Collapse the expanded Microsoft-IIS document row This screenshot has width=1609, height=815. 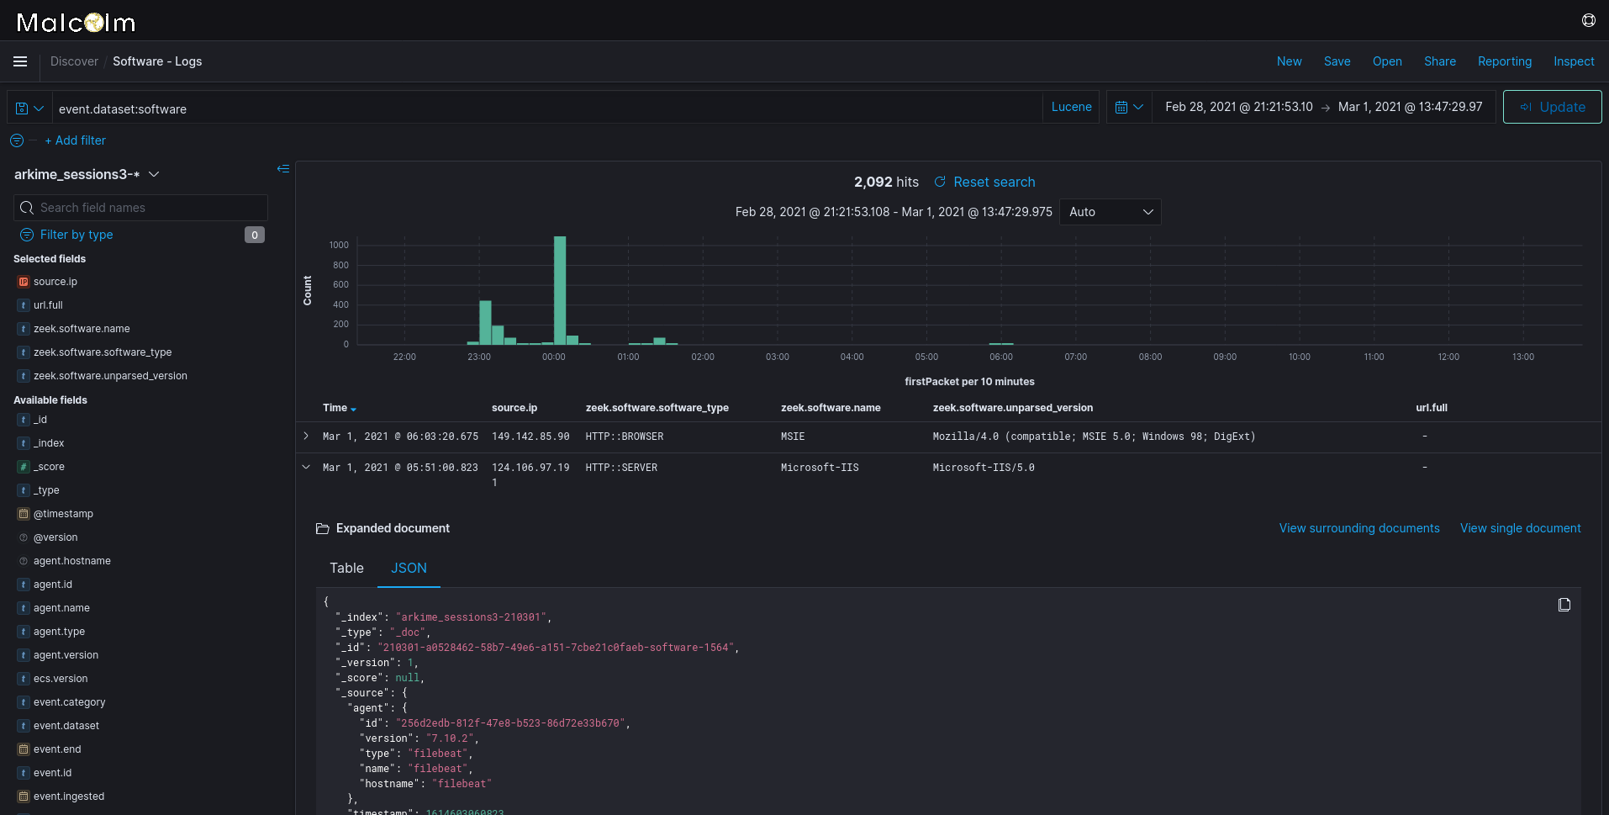(x=305, y=467)
